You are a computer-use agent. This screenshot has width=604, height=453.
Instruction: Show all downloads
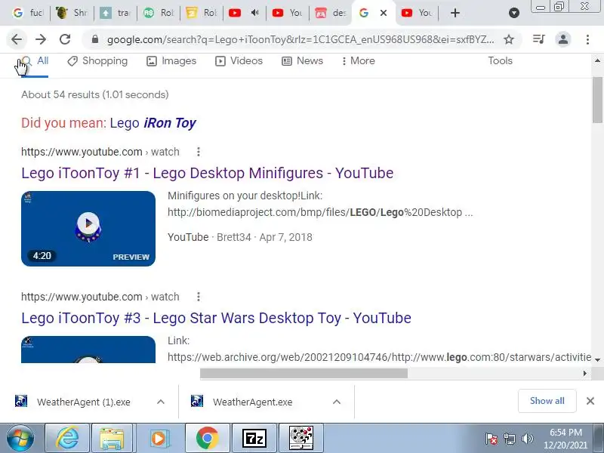click(547, 401)
